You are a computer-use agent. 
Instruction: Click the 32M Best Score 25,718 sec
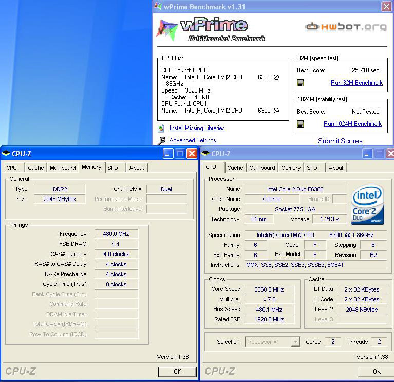click(x=365, y=70)
